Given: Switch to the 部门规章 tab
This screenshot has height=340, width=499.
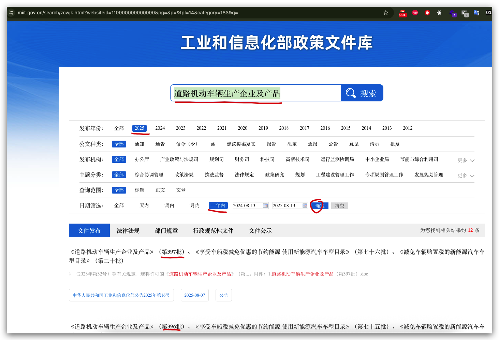Looking at the screenshot, I should point(166,231).
